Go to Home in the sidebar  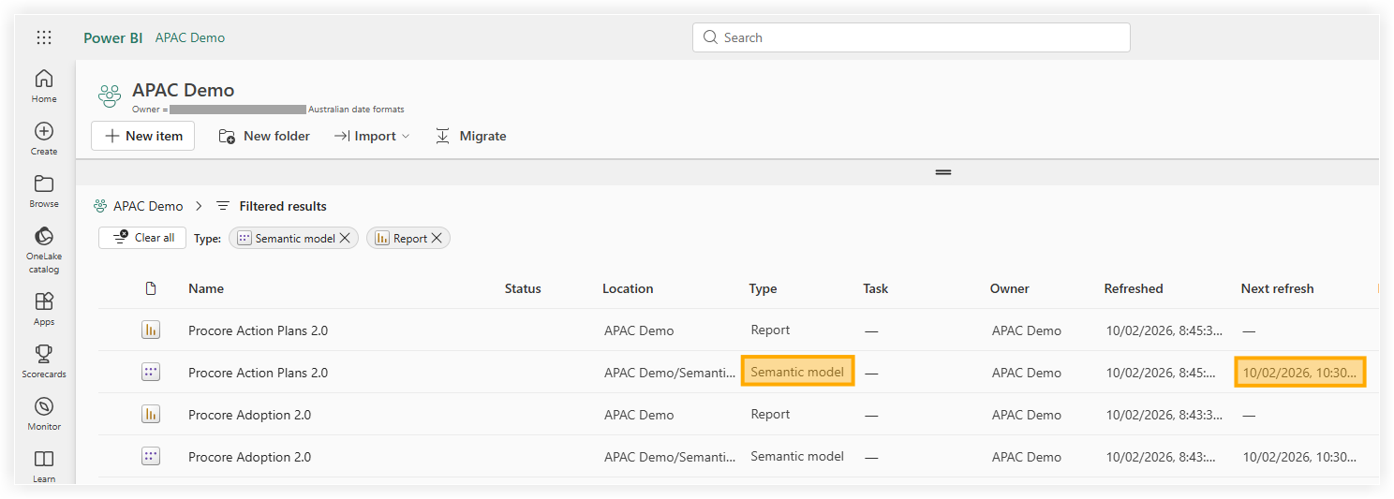point(44,85)
